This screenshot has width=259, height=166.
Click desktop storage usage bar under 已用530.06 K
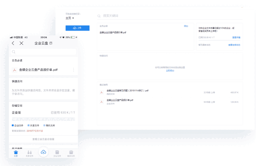[220, 41]
